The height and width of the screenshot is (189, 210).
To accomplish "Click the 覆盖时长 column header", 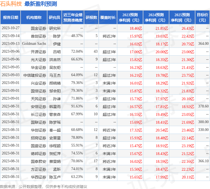I will 108,18.
